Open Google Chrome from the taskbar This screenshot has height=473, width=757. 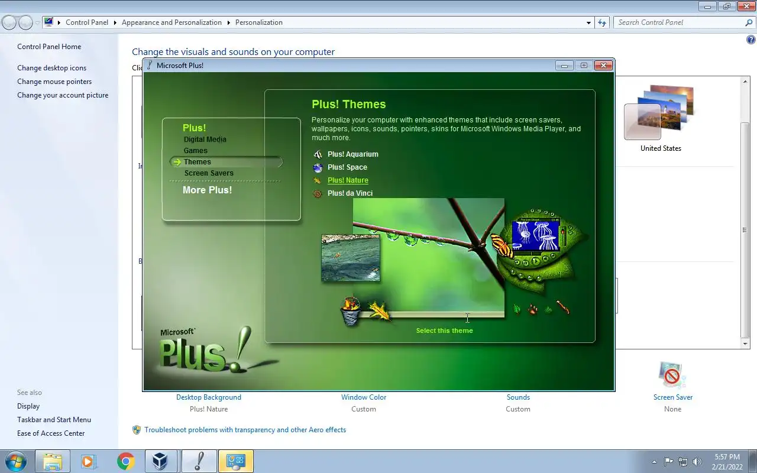[x=125, y=461]
